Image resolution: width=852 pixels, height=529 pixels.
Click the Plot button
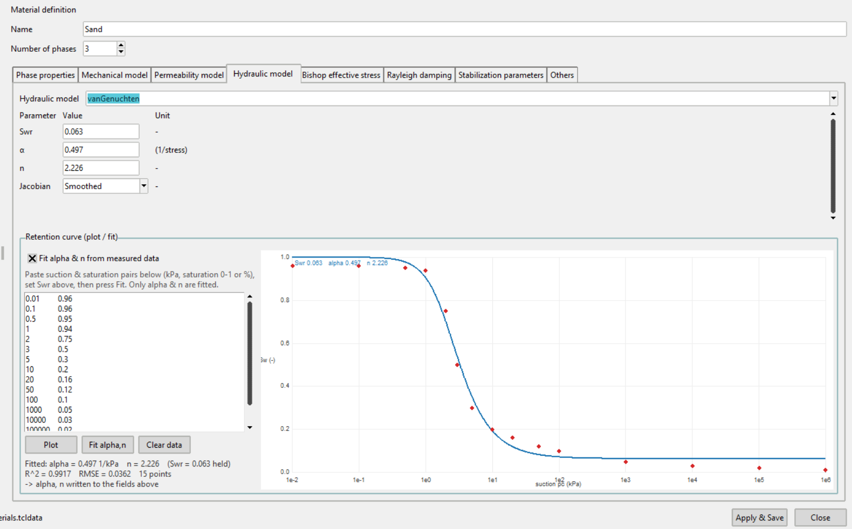click(51, 445)
